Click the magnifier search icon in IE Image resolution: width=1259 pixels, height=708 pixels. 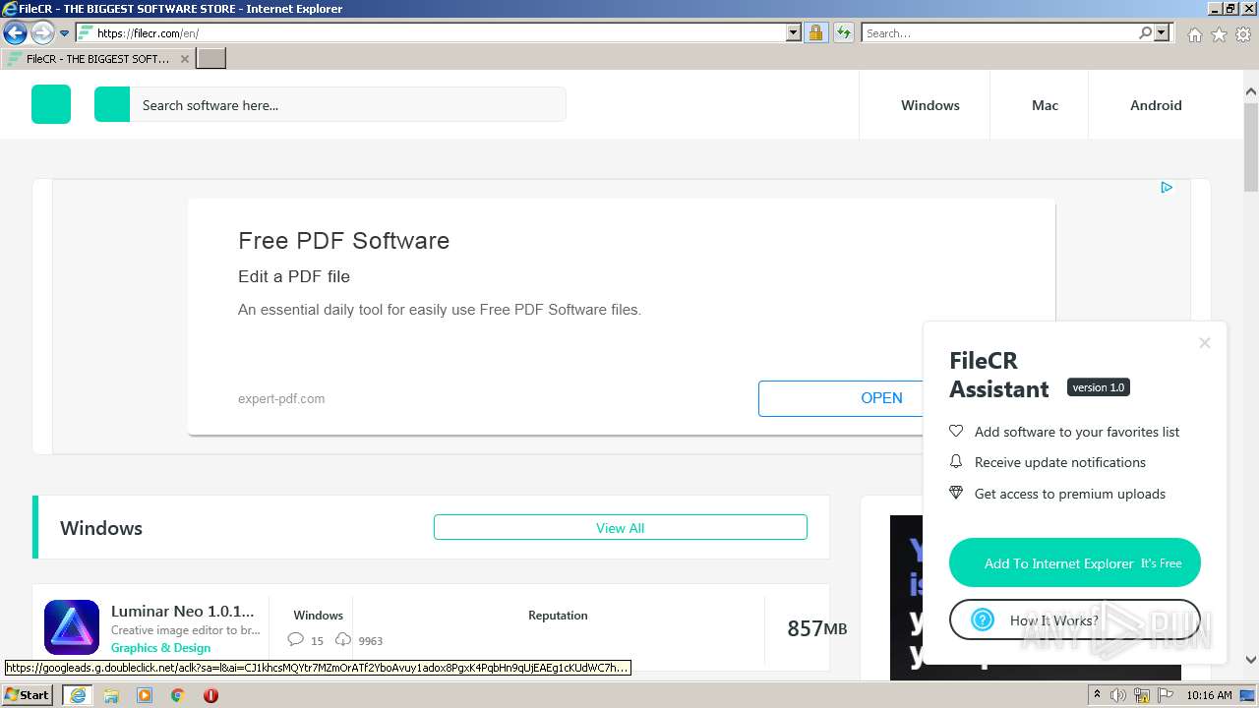(x=1145, y=33)
